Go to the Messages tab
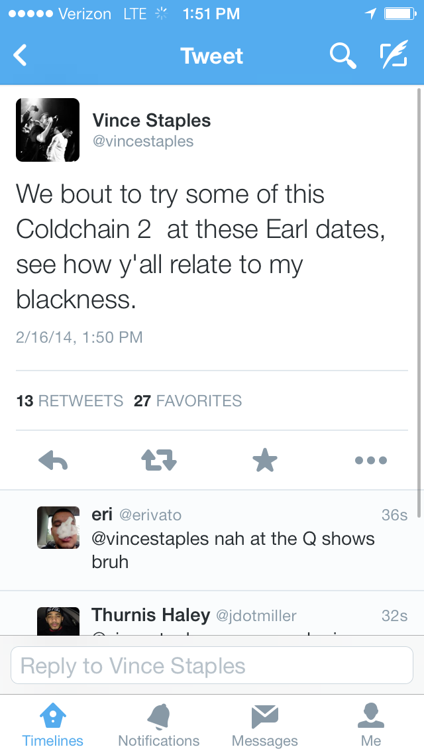This screenshot has height=753, width=424. (x=265, y=724)
